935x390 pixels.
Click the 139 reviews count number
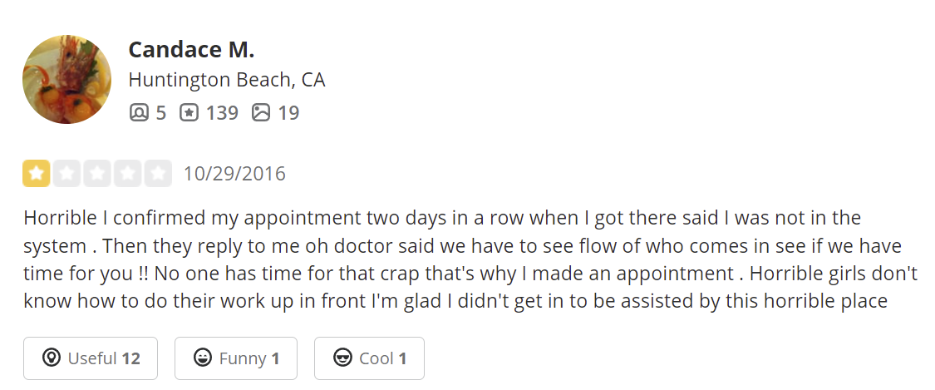(222, 112)
